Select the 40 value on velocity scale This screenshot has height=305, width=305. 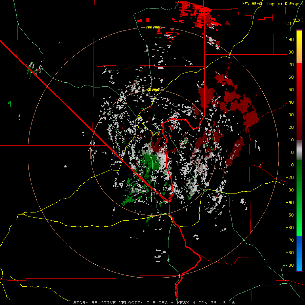291,102
